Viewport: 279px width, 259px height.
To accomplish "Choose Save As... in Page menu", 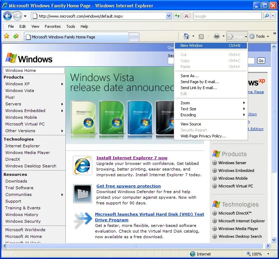I will pos(211,76).
